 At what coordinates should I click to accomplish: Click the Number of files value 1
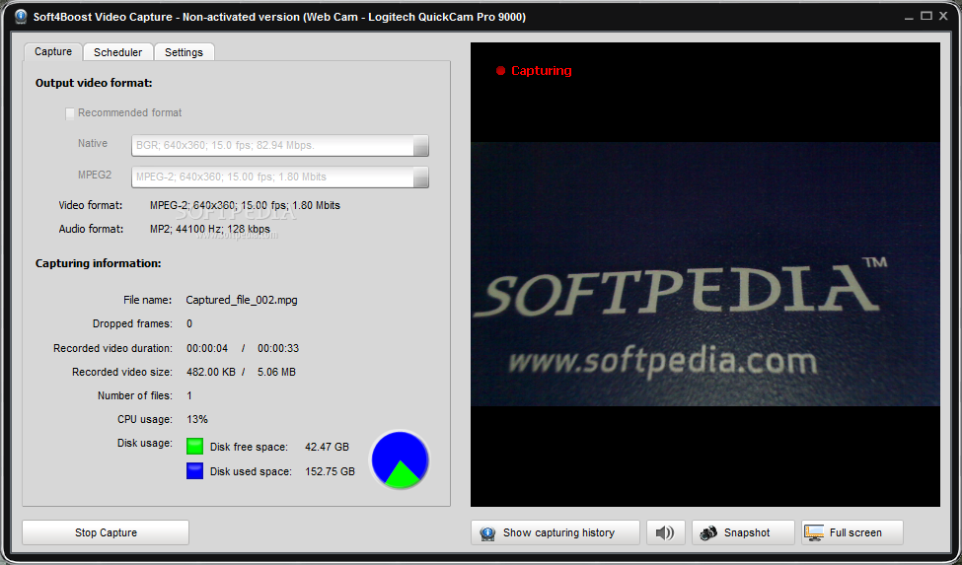[x=189, y=395]
